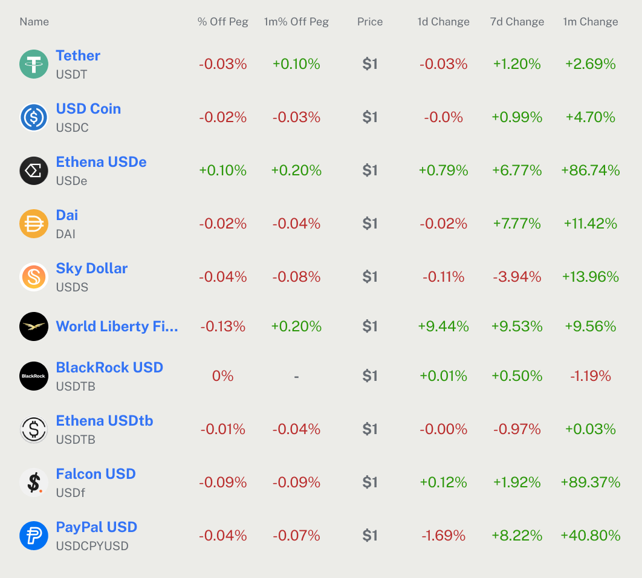Screen dimensions: 642x578
Task: Click the Dai coin logo icon
Action: pyautogui.click(x=34, y=224)
